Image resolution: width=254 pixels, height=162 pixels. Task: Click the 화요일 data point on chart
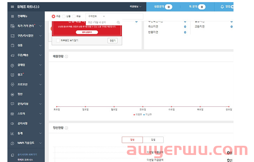click(143, 107)
